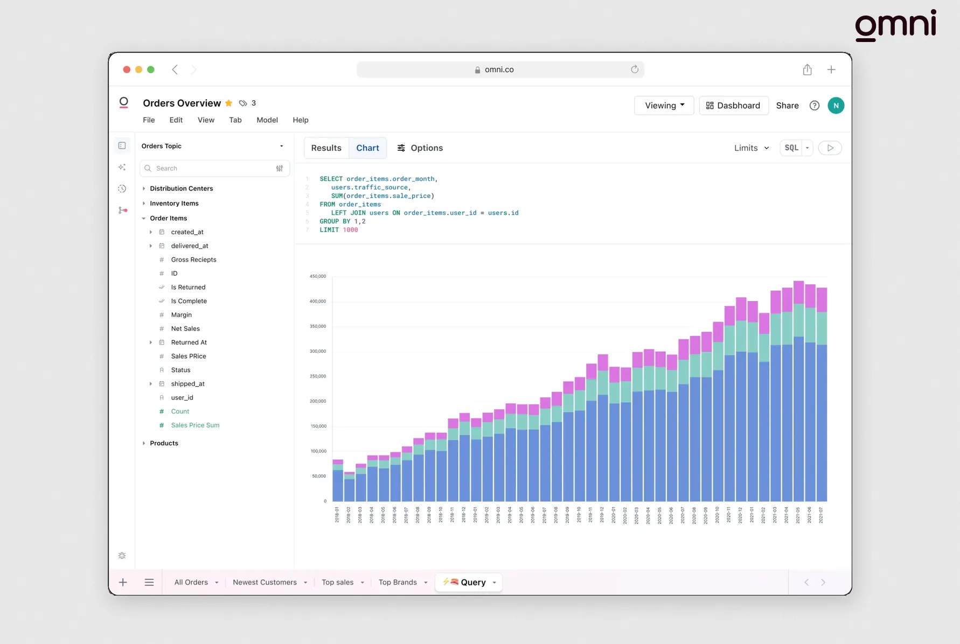Click the SQL button
The height and width of the screenshot is (644, 960).
click(791, 148)
